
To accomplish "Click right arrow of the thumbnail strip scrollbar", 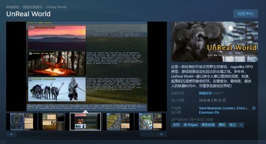I will [x=162, y=134].
